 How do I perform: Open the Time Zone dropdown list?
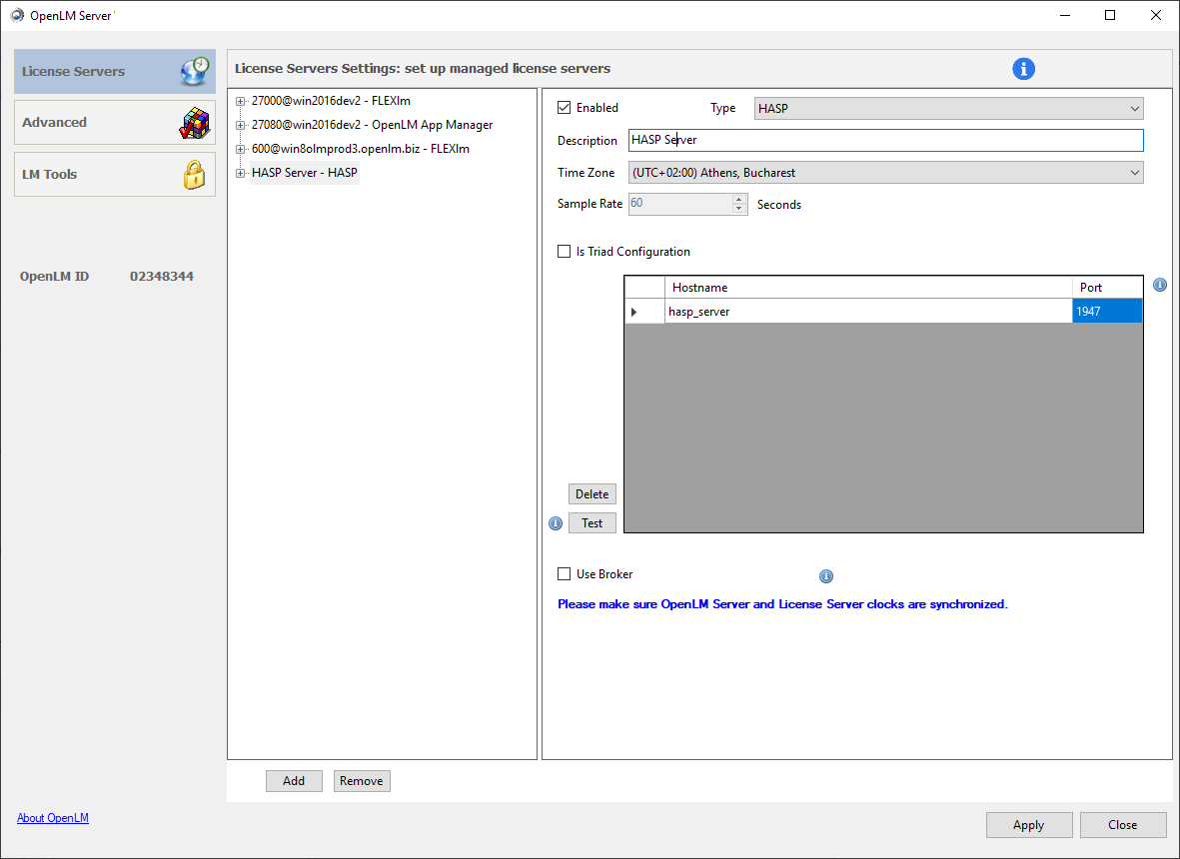(885, 173)
